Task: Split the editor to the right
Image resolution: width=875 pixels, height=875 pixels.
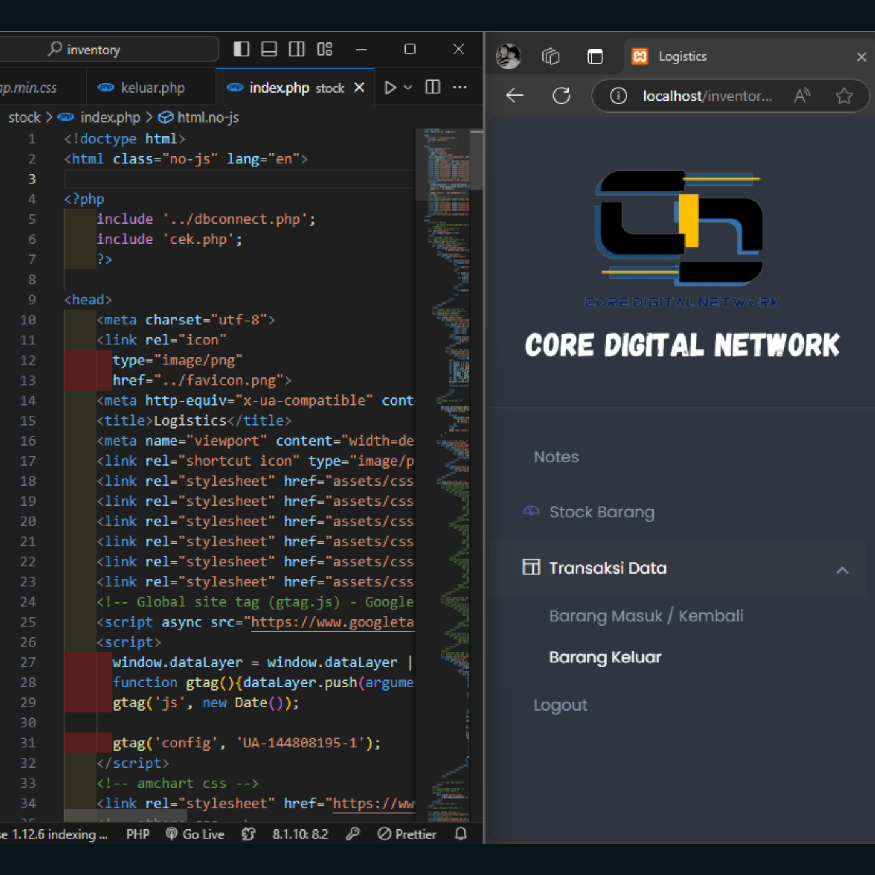Action: pos(432,87)
